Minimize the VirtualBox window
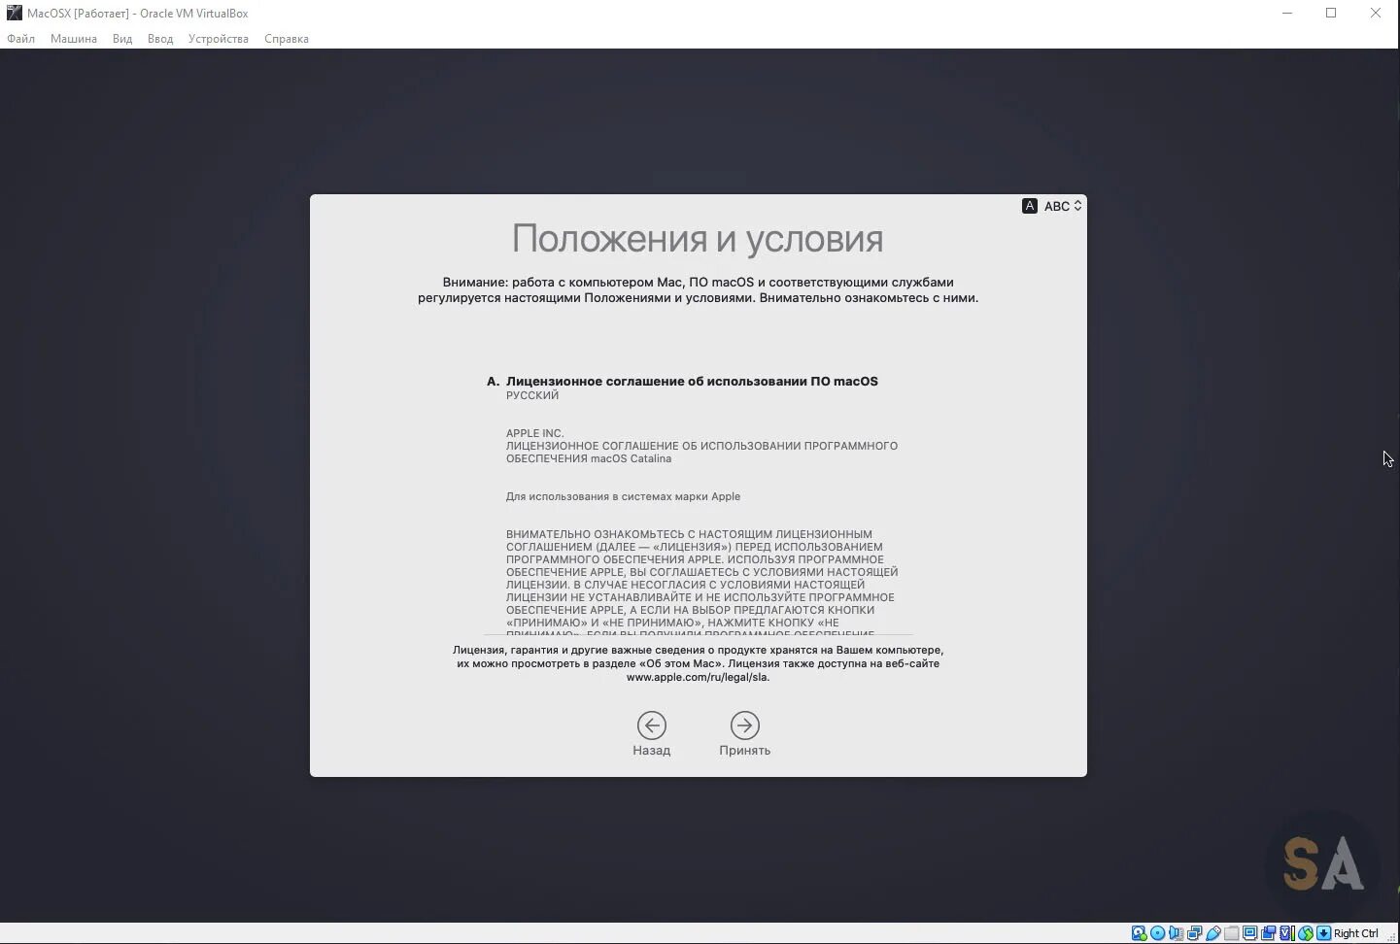Viewport: 1400px width, 944px height. [x=1287, y=13]
